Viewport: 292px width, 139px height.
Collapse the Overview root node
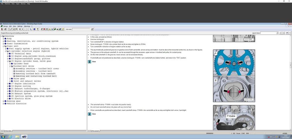(1, 36)
